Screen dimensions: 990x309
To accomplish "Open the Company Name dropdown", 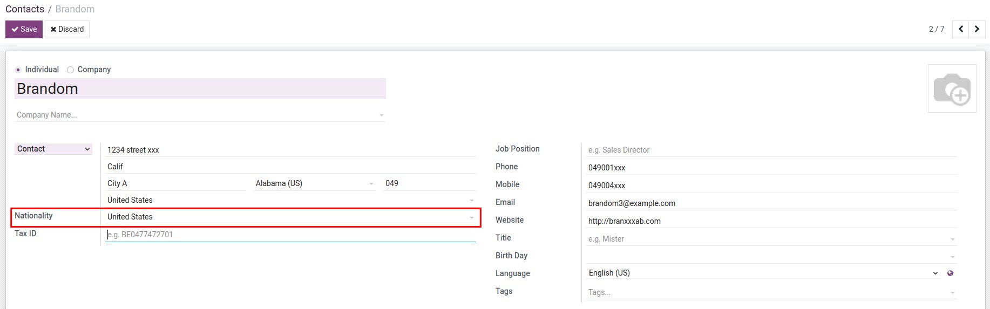I will (381, 115).
